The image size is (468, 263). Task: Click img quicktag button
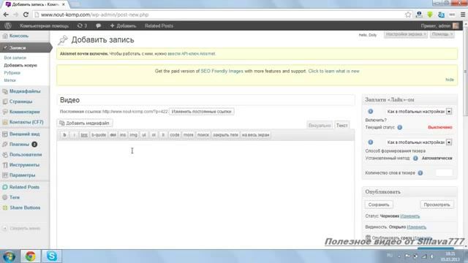[x=133, y=135]
